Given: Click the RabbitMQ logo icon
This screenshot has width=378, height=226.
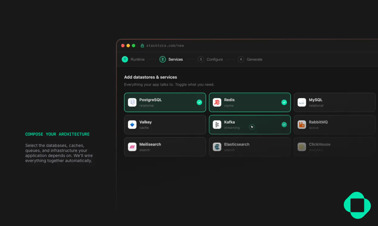Looking at the screenshot, I should pos(302,125).
